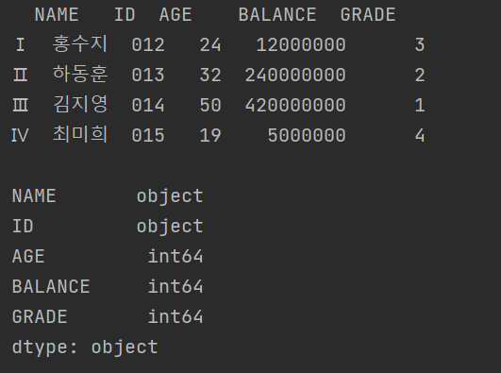Click the name 하동훈

pos(80,75)
